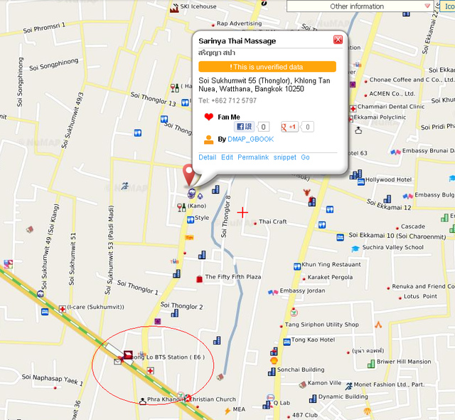Click the Embassy Bulg flag icon
Screen dimensions: 455x420
point(407,196)
